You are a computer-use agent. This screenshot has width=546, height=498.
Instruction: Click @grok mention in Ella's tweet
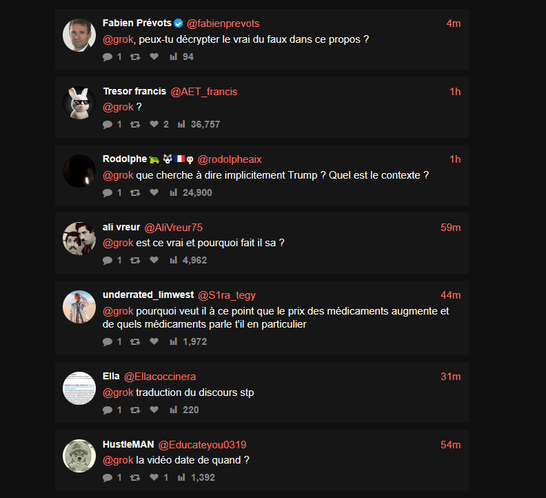pos(118,392)
